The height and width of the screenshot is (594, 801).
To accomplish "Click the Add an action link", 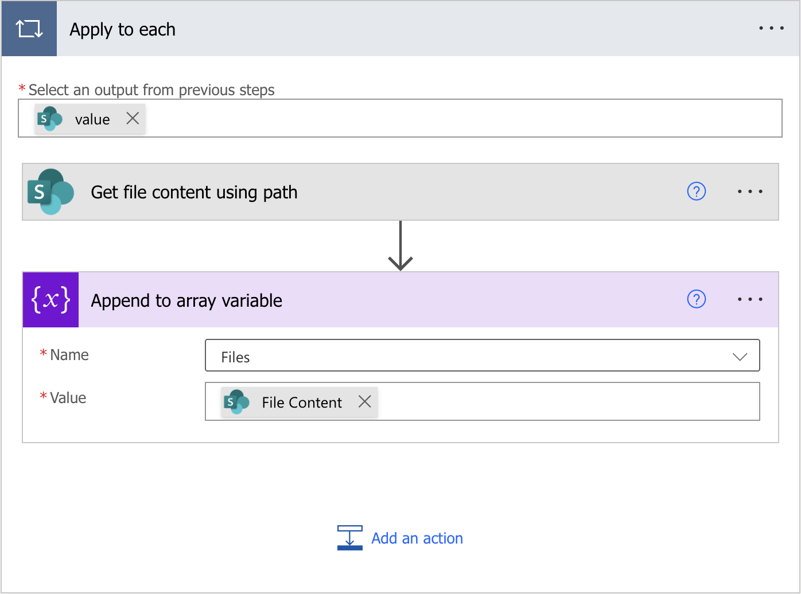I will [417, 538].
